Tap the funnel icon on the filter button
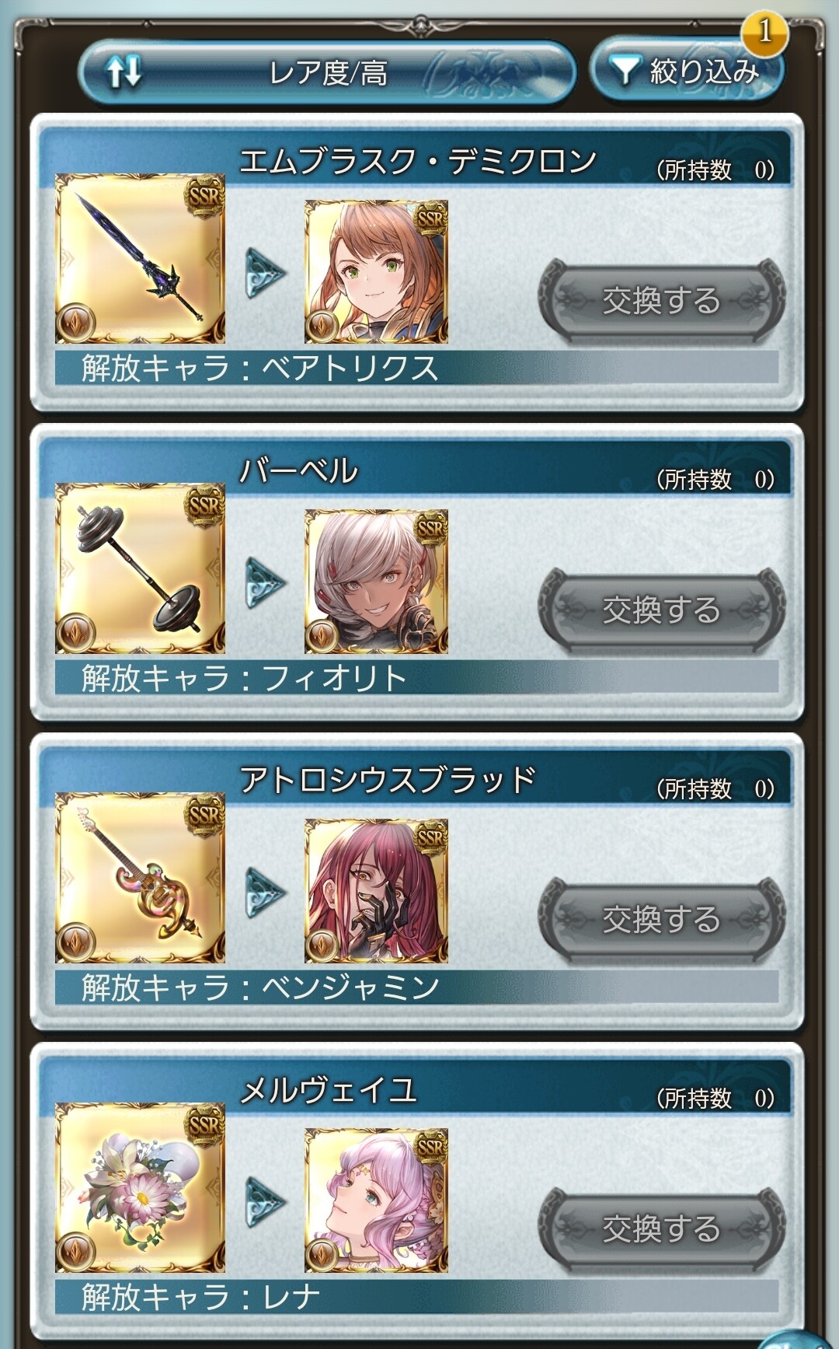This screenshot has height=1349, width=839. (624, 71)
